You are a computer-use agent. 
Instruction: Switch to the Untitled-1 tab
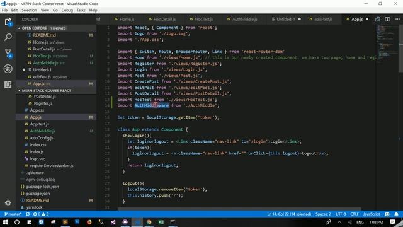[x=286, y=19]
